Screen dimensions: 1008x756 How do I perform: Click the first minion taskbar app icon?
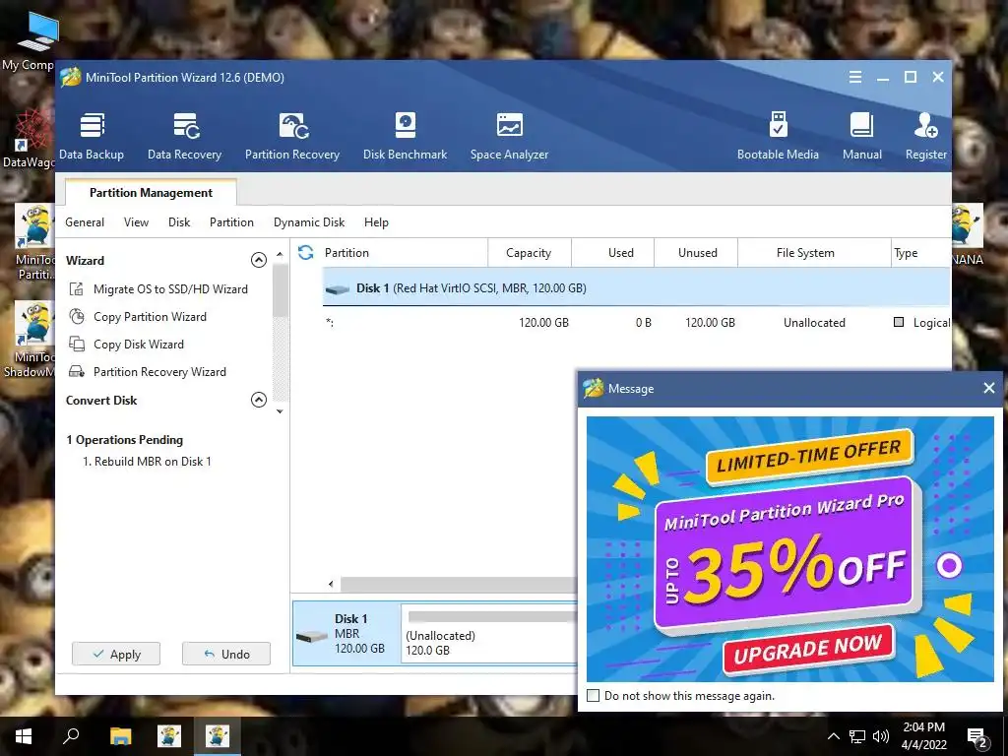169,736
